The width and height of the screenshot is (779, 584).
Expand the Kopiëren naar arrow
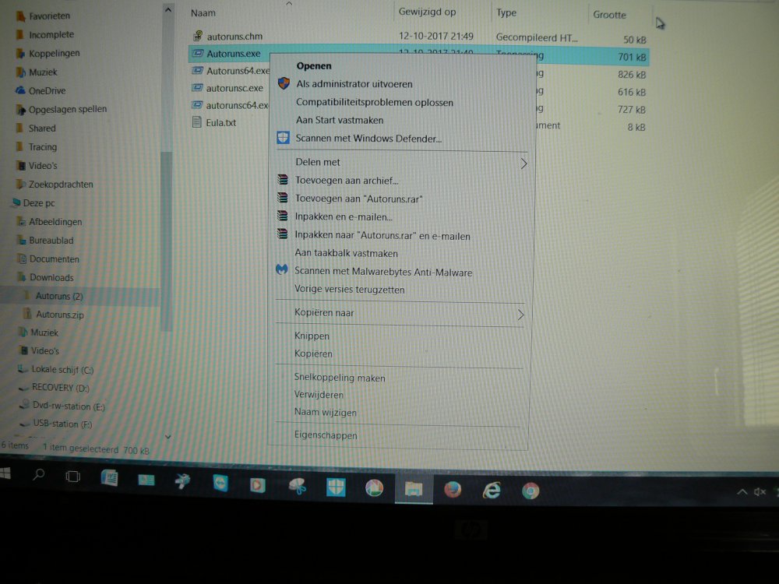pos(520,315)
